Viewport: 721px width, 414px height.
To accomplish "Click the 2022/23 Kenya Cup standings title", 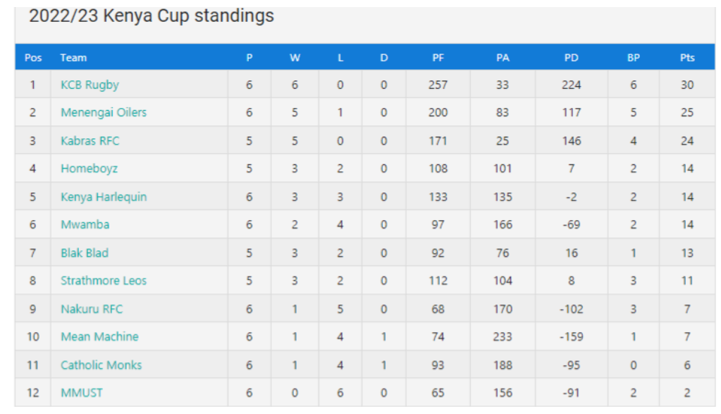I will pyautogui.click(x=152, y=16).
